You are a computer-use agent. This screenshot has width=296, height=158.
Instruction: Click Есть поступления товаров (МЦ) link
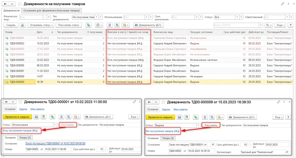coord(20,131)
